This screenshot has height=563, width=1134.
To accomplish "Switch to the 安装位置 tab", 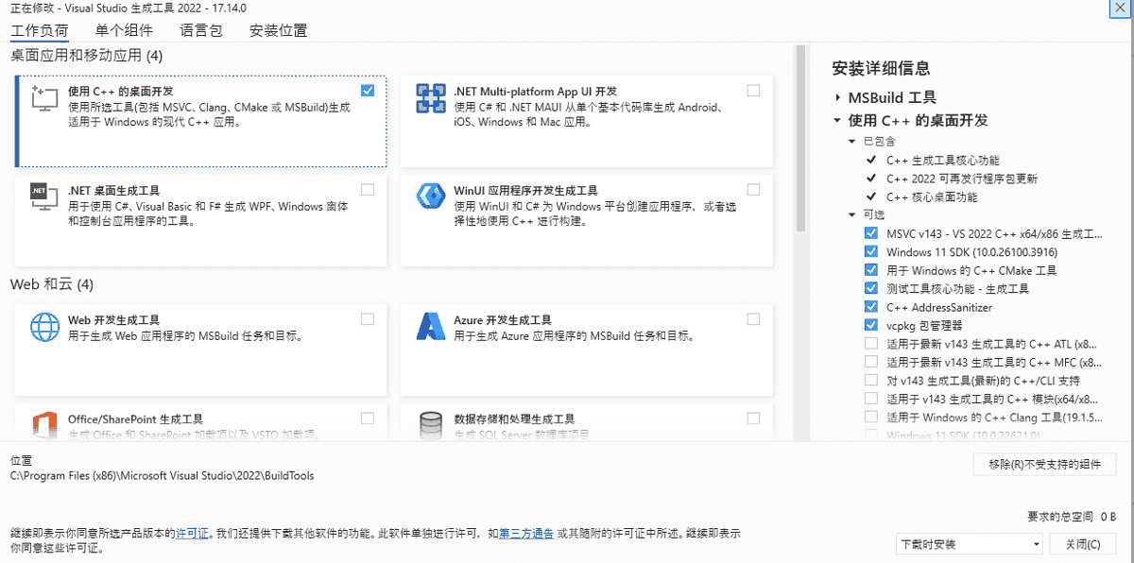I will 279,30.
